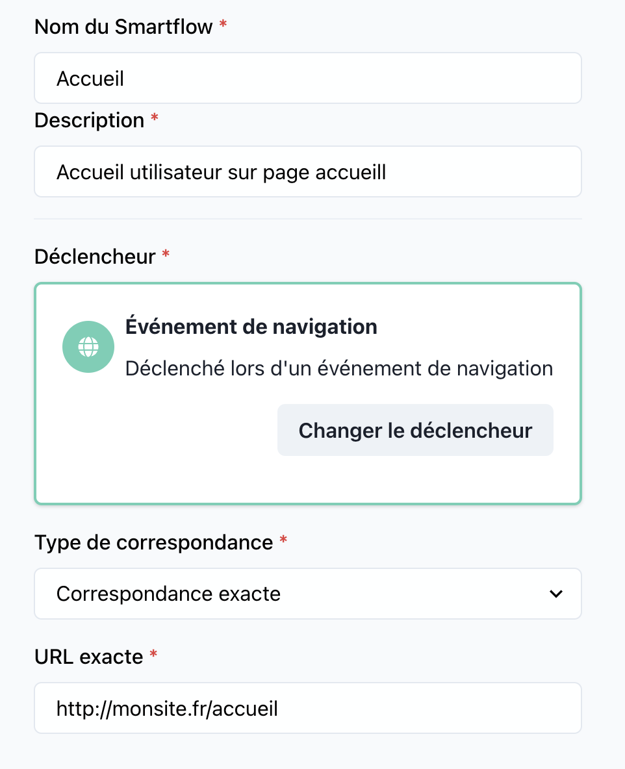Click the "Description" field label

click(x=89, y=120)
